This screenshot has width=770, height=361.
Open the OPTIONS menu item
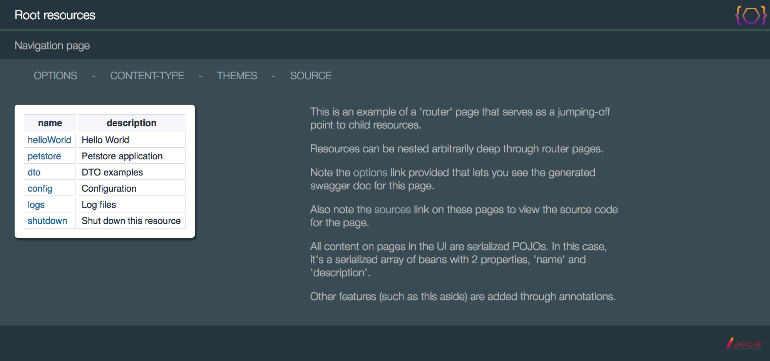55,76
